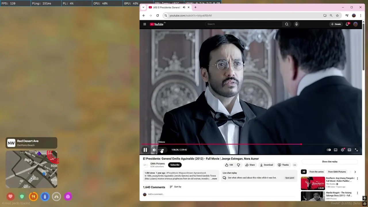
Task: Bookmark this page with the star icon
Action: click(x=337, y=16)
